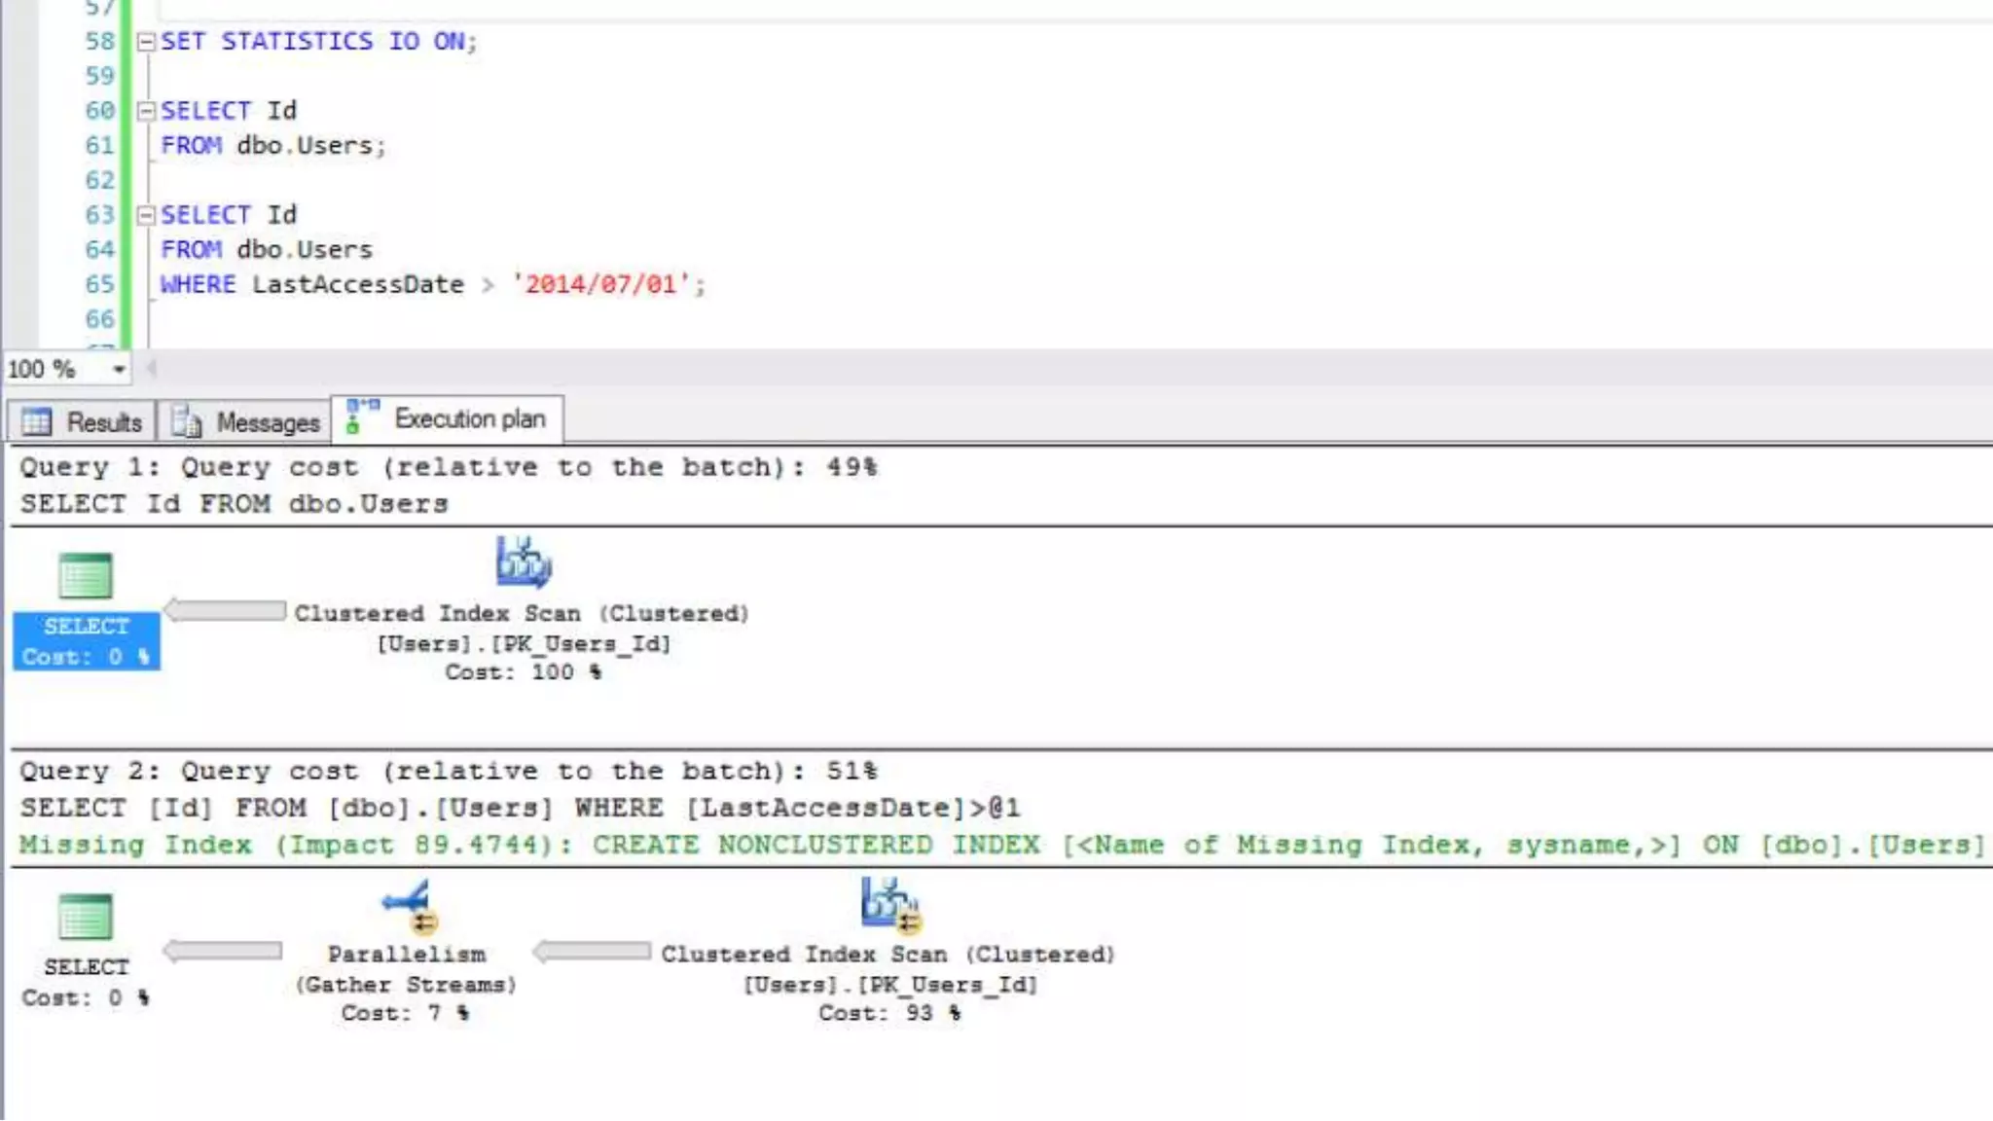This screenshot has height=1121, width=1993.
Task: Click arrow into Query 1 SELECT operator
Action: click(225, 611)
